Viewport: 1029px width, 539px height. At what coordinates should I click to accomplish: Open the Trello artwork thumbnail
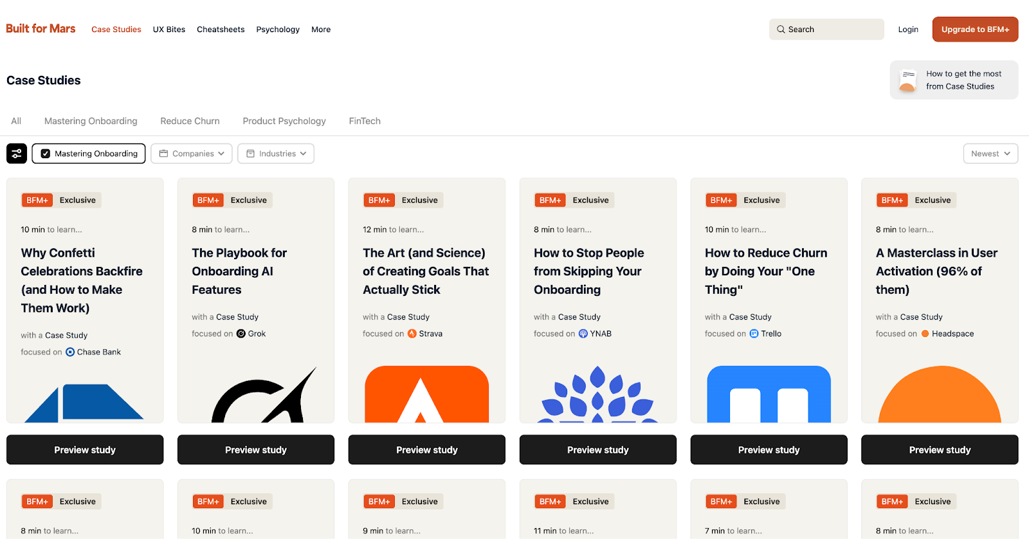click(769, 394)
